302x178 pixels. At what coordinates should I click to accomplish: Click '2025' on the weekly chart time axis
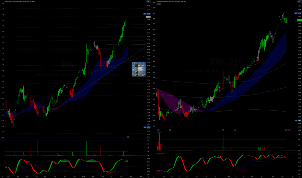[141, 176]
